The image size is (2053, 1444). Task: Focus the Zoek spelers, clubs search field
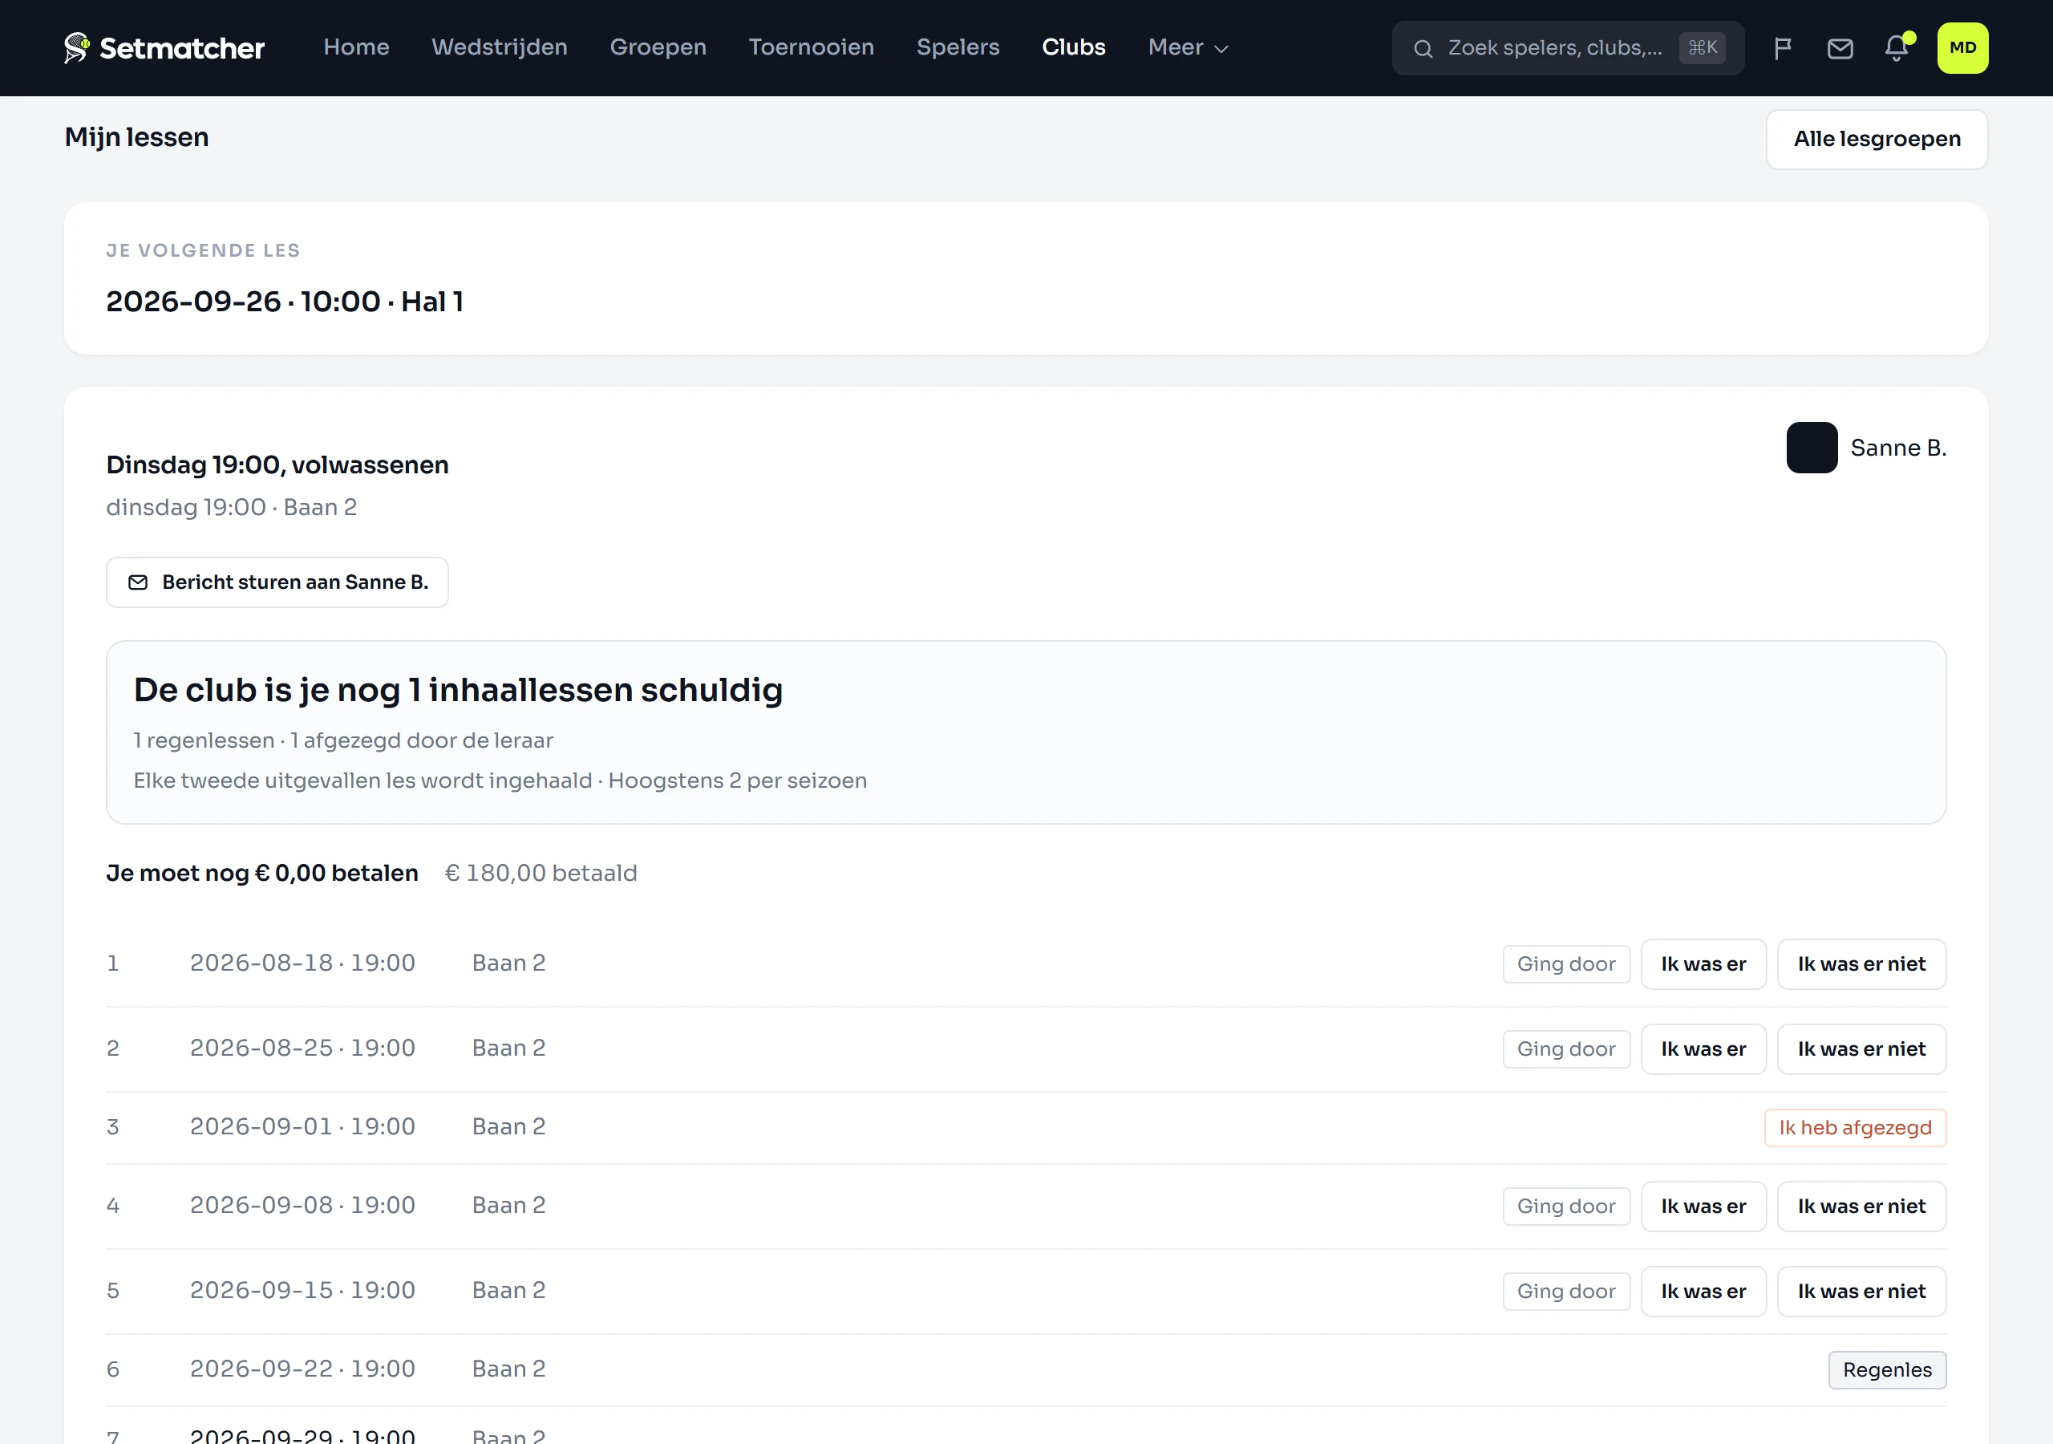point(1568,48)
